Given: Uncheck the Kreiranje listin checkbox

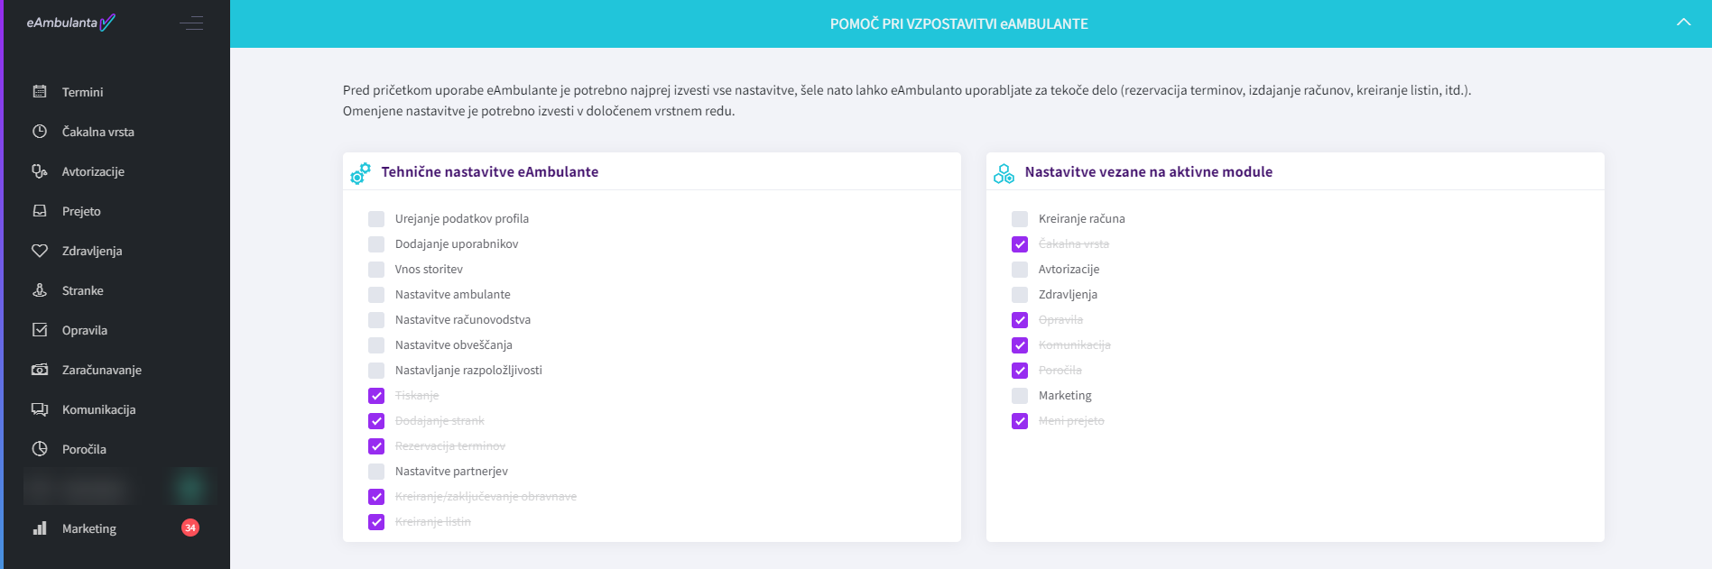Looking at the screenshot, I should [376, 522].
